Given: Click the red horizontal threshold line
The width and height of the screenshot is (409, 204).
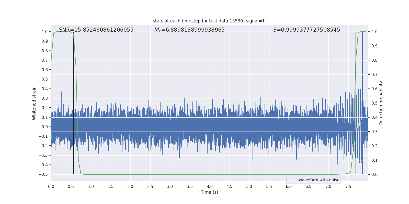Looking at the screenshot, I should tap(204, 46).
